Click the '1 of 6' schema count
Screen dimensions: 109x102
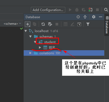click(x=54, y=31)
